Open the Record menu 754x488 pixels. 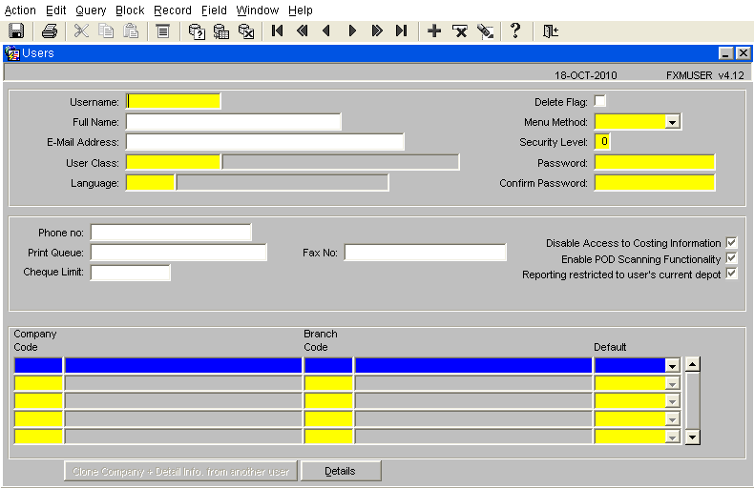tap(173, 10)
